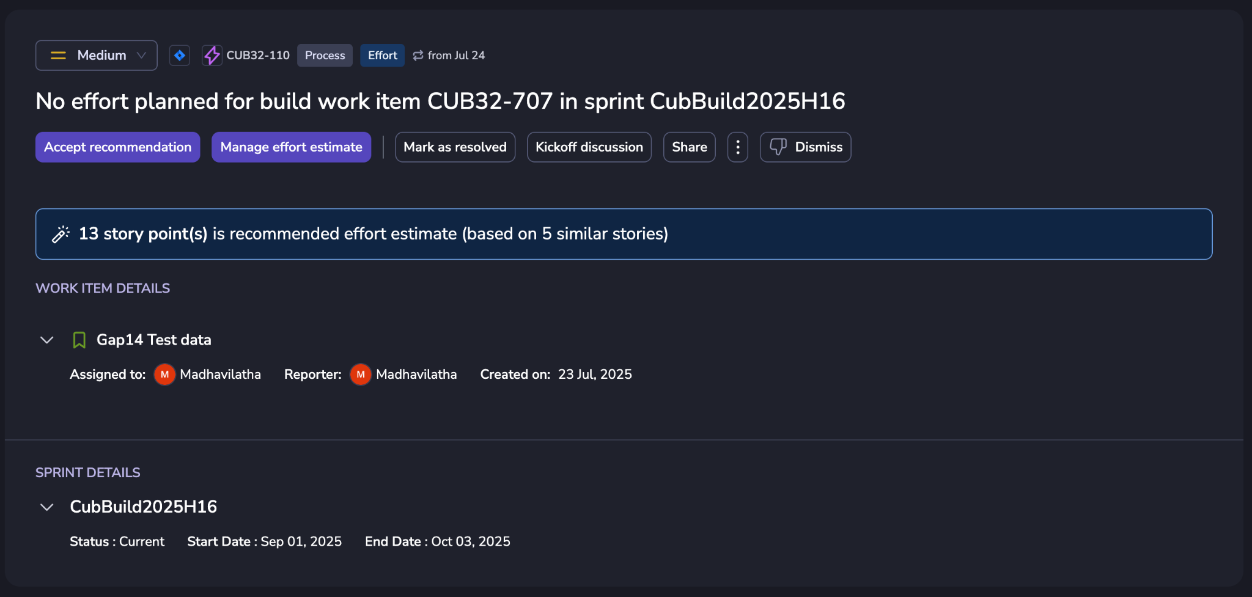This screenshot has width=1252, height=597.
Task: Collapse the CubBuild2025H16 sprint details
Action: (47, 507)
